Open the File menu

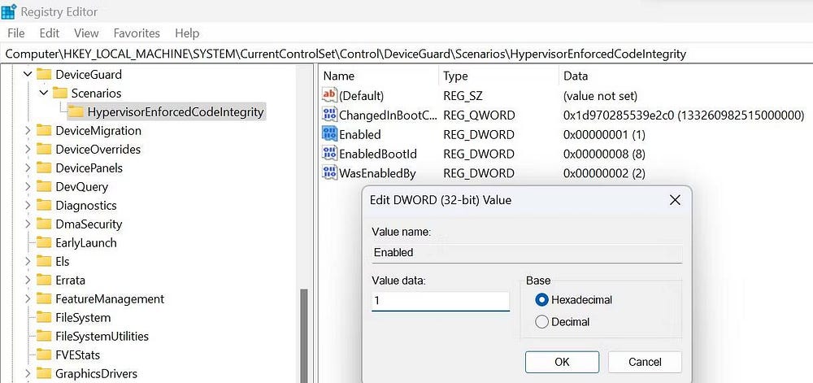point(16,33)
